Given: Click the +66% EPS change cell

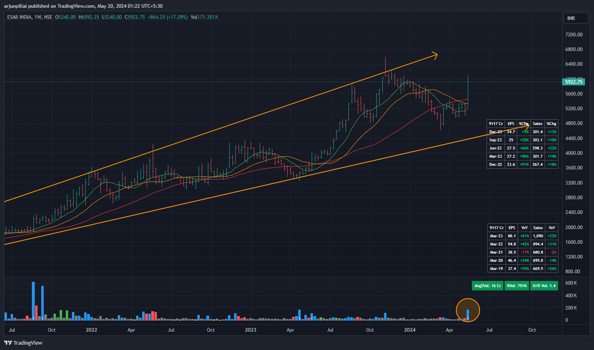Looking at the screenshot, I should pos(524,148).
